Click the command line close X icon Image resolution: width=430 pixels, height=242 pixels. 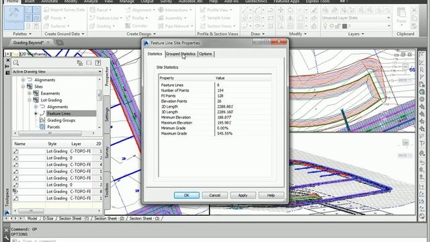[x=7, y=230]
